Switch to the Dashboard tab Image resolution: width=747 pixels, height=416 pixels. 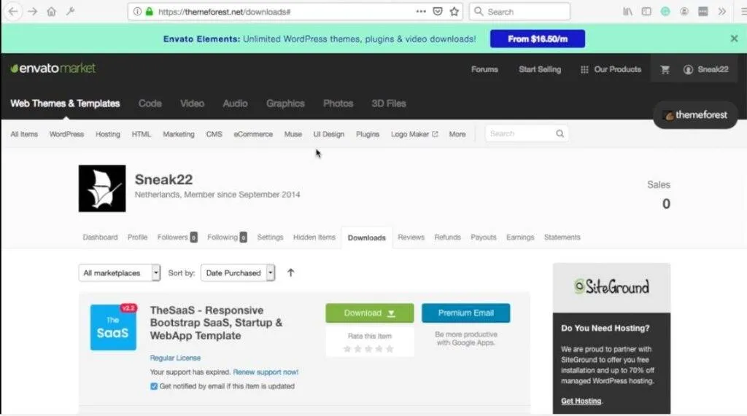tap(100, 237)
